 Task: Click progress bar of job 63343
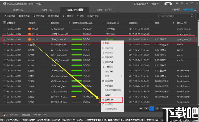77,29
